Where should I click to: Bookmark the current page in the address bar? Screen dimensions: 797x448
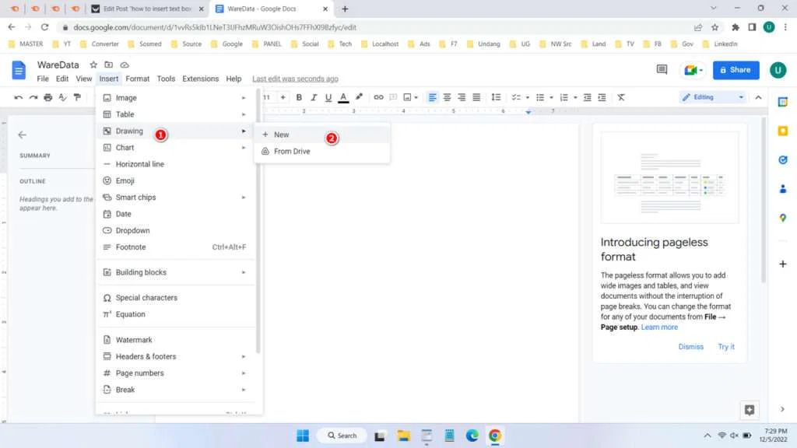click(714, 26)
